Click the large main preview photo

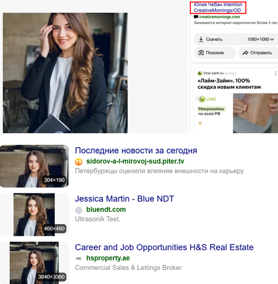[65, 73]
